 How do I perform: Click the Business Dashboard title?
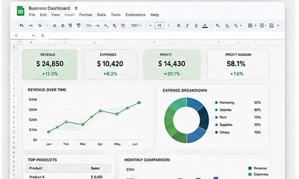49,8
